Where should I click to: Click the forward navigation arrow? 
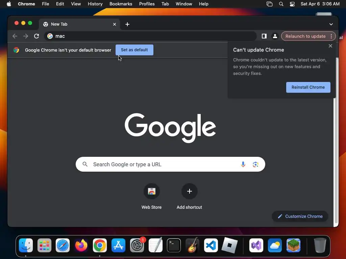26,36
